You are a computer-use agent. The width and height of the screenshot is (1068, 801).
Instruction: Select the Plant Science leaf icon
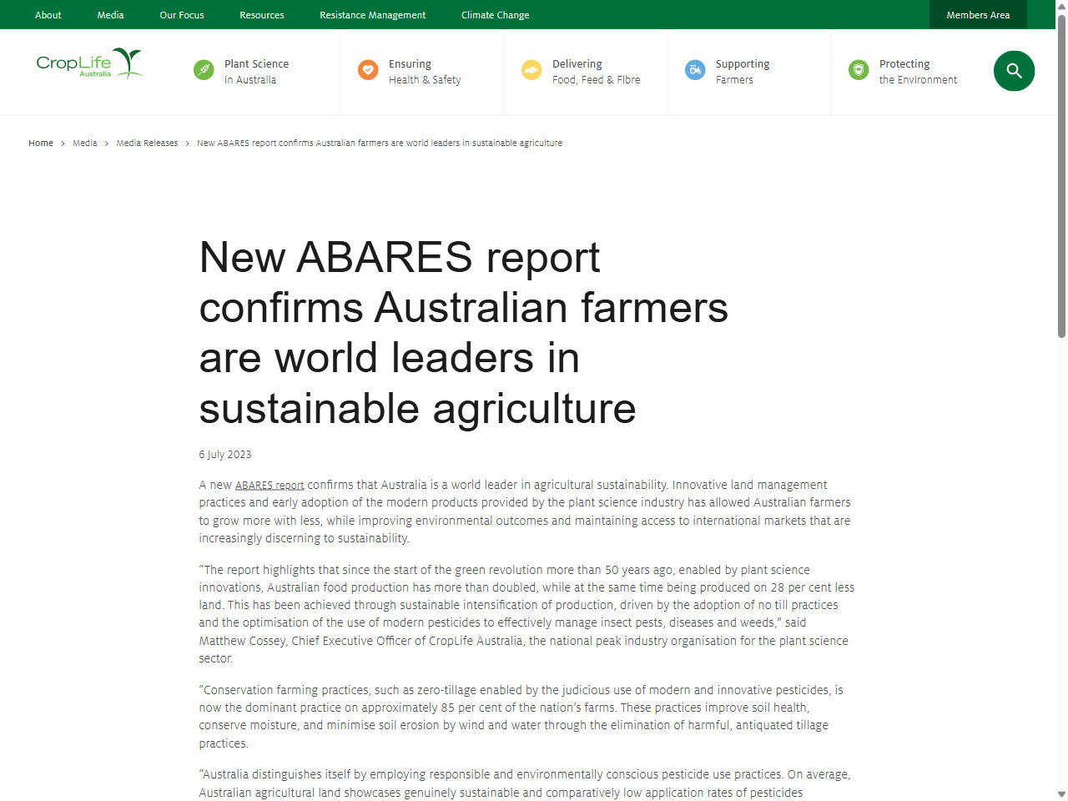click(x=204, y=70)
